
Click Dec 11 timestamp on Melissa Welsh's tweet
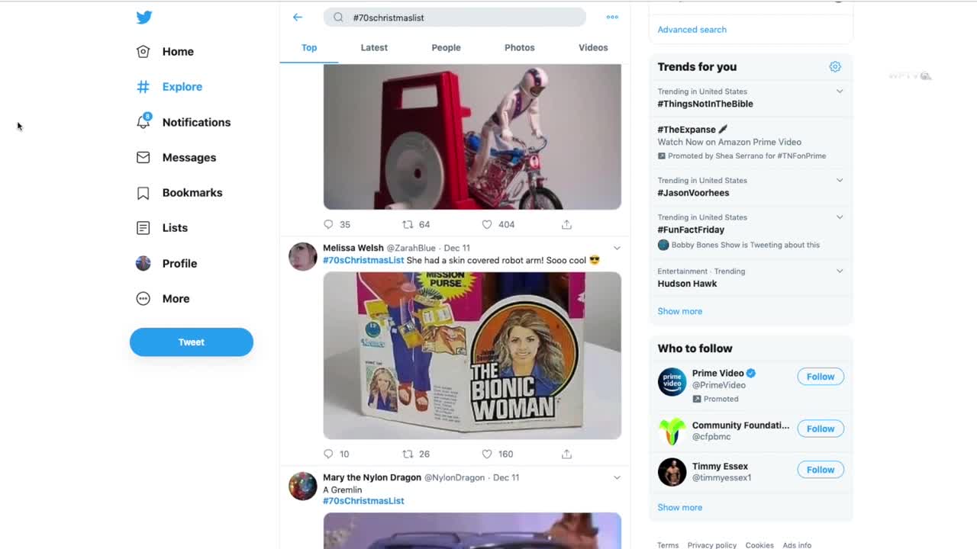tap(456, 248)
